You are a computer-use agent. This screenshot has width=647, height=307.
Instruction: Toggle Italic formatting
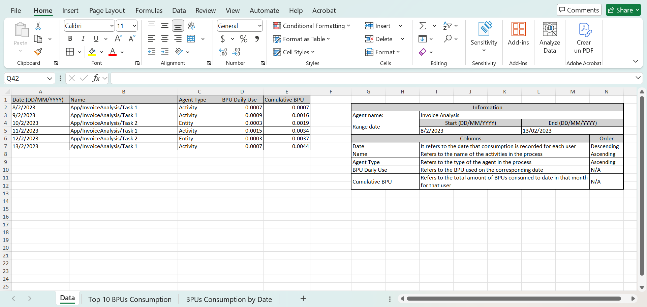[x=83, y=39]
